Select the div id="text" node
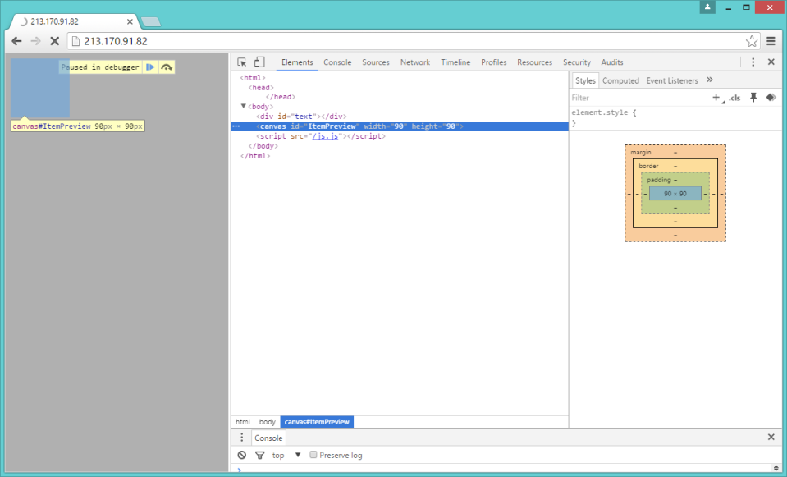The height and width of the screenshot is (477, 787). [x=301, y=117]
